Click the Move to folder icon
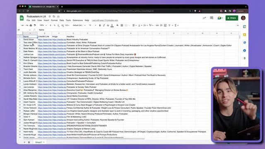This screenshot has width=265, height=149. 54,17
